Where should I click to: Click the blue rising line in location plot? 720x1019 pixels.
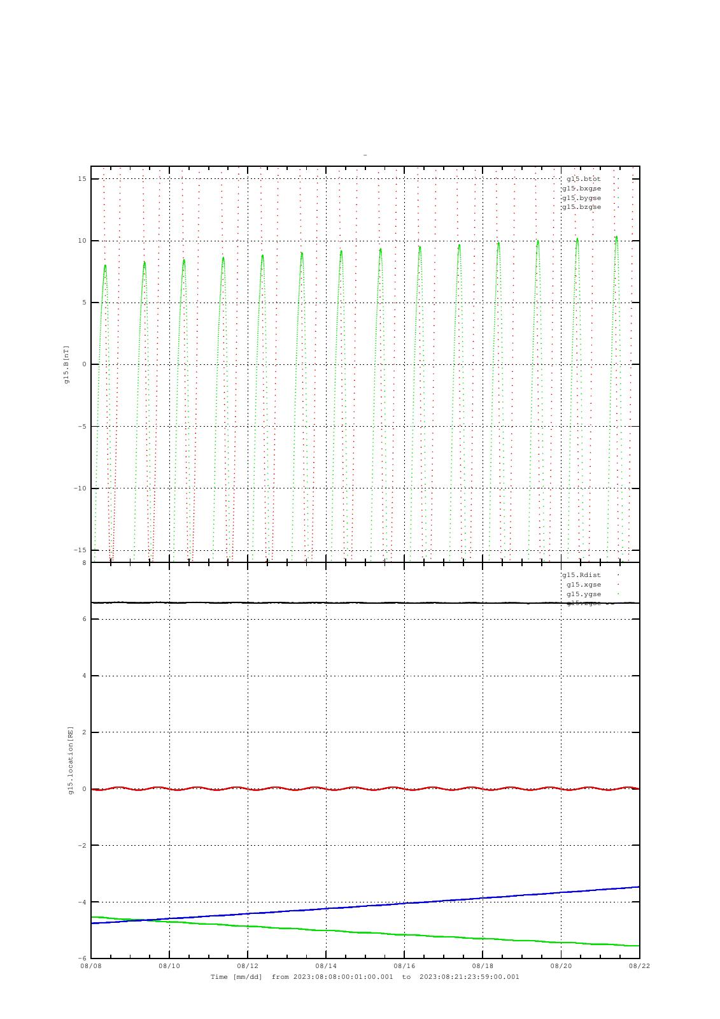click(365, 906)
